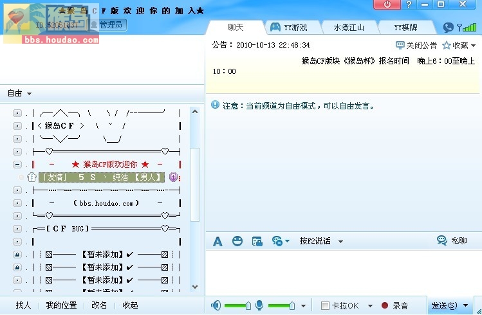The width and height of the screenshot is (482, 315).
Task: Click the block messages chat icon
Action: 277,241
